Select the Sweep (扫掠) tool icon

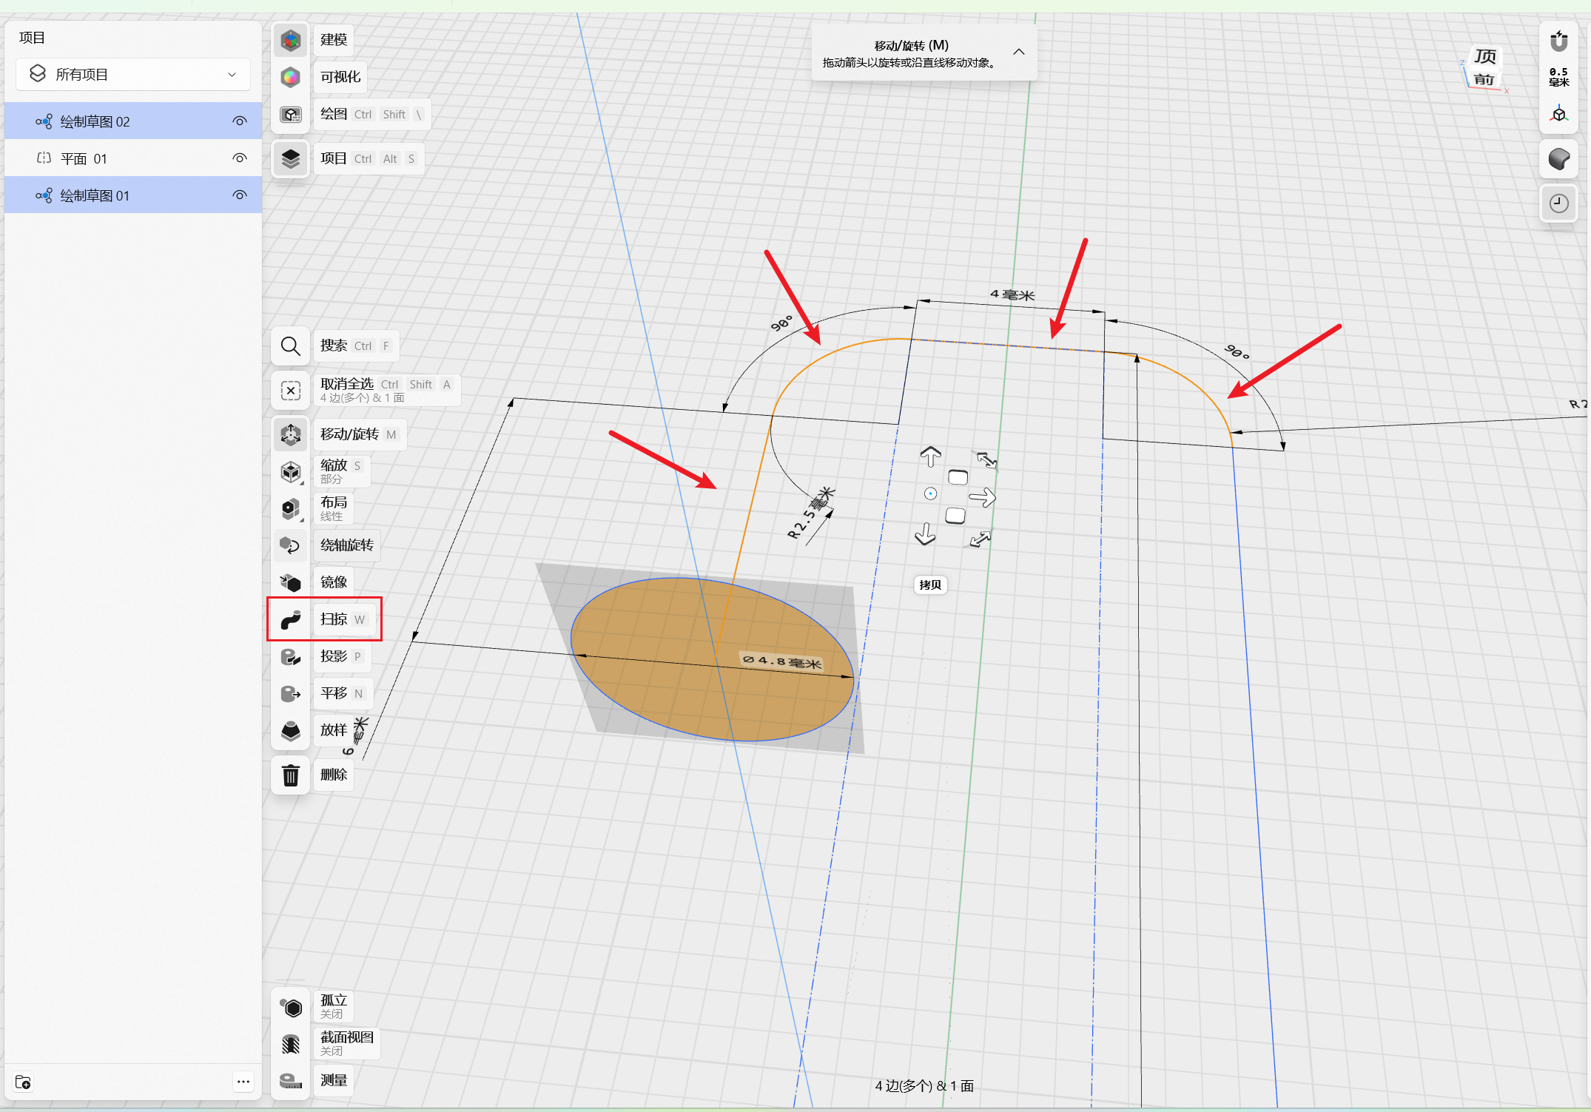point(291,619)
